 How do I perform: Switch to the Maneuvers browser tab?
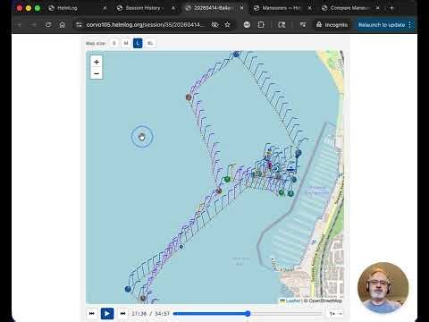[281, 8]
